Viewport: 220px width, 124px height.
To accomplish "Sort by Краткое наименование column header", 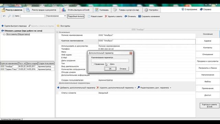I will pyautogui.click(x=9, y=63).
